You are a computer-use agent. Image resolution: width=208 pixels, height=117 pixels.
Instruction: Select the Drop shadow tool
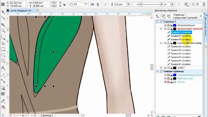click(x=3, y=88)
